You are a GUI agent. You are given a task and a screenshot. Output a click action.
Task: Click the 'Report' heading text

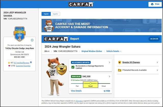click(75, 39)
